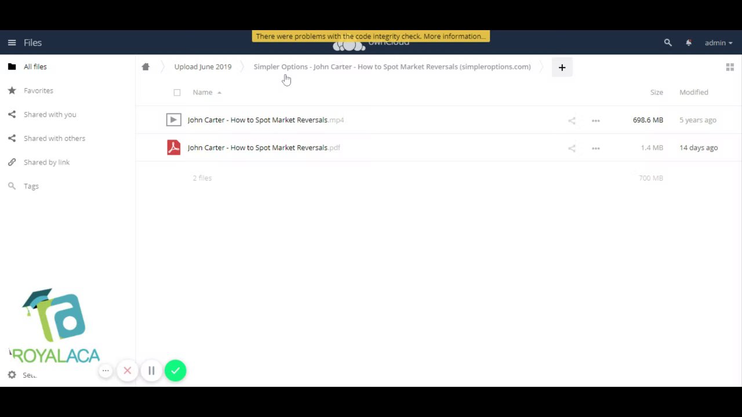Go to home folder breadcrumb icon
742x417 pixels.
(146, 67)
